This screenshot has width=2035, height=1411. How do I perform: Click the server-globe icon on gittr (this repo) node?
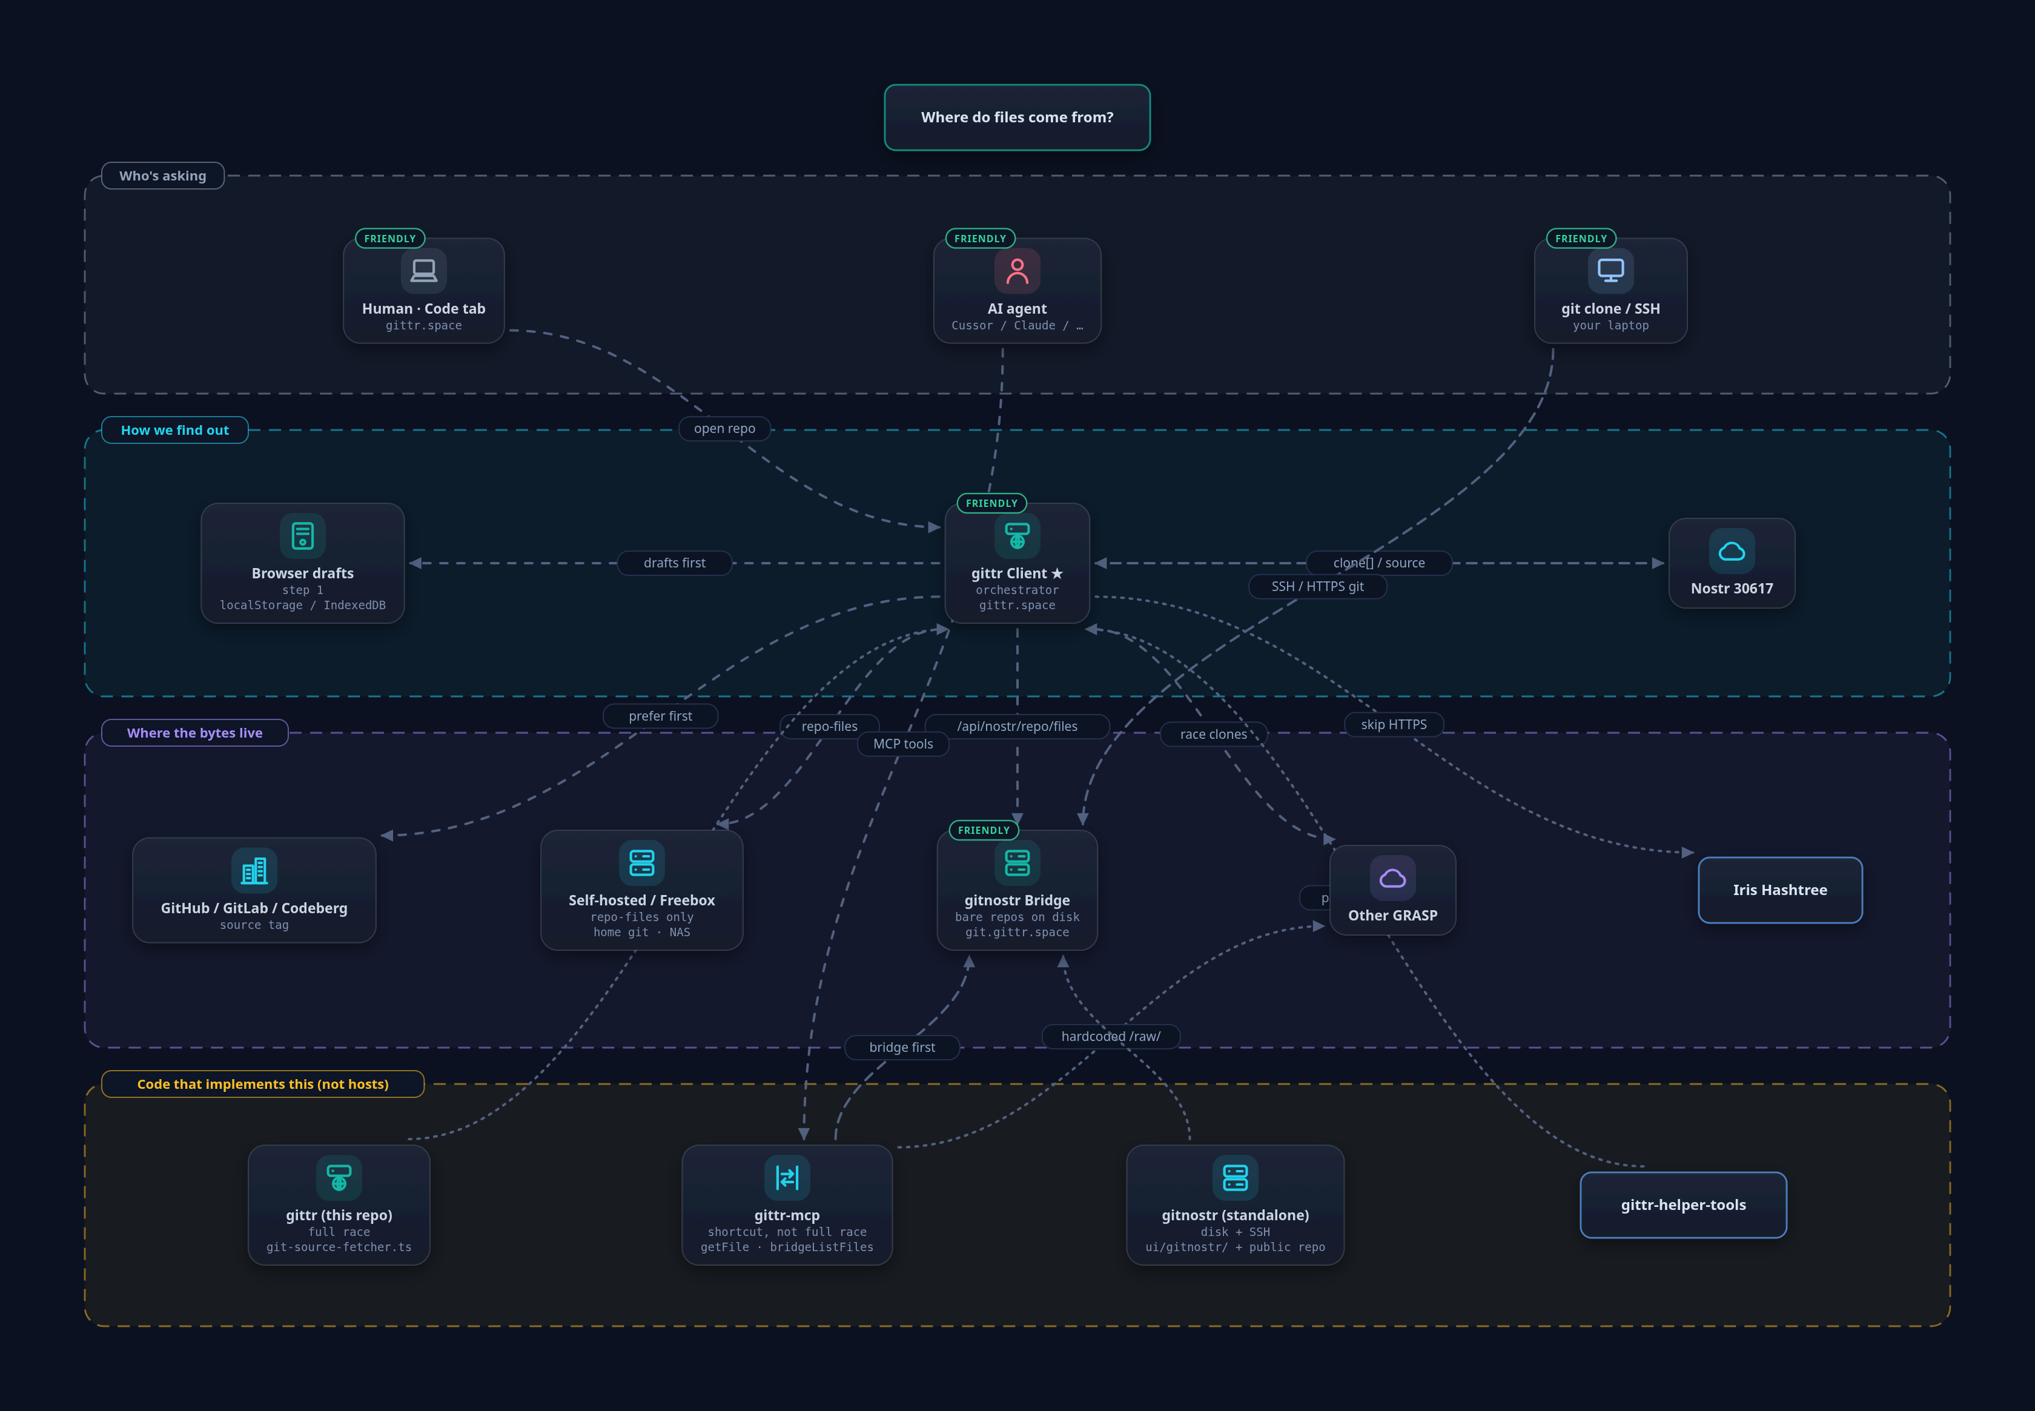click(339, 1178)
